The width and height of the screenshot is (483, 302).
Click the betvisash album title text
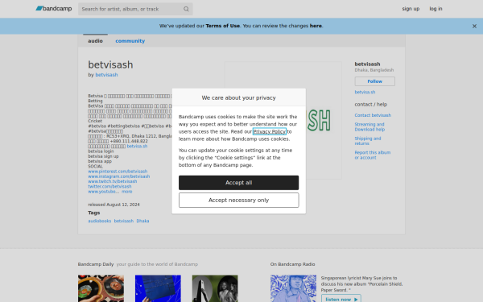coord(110,64)
